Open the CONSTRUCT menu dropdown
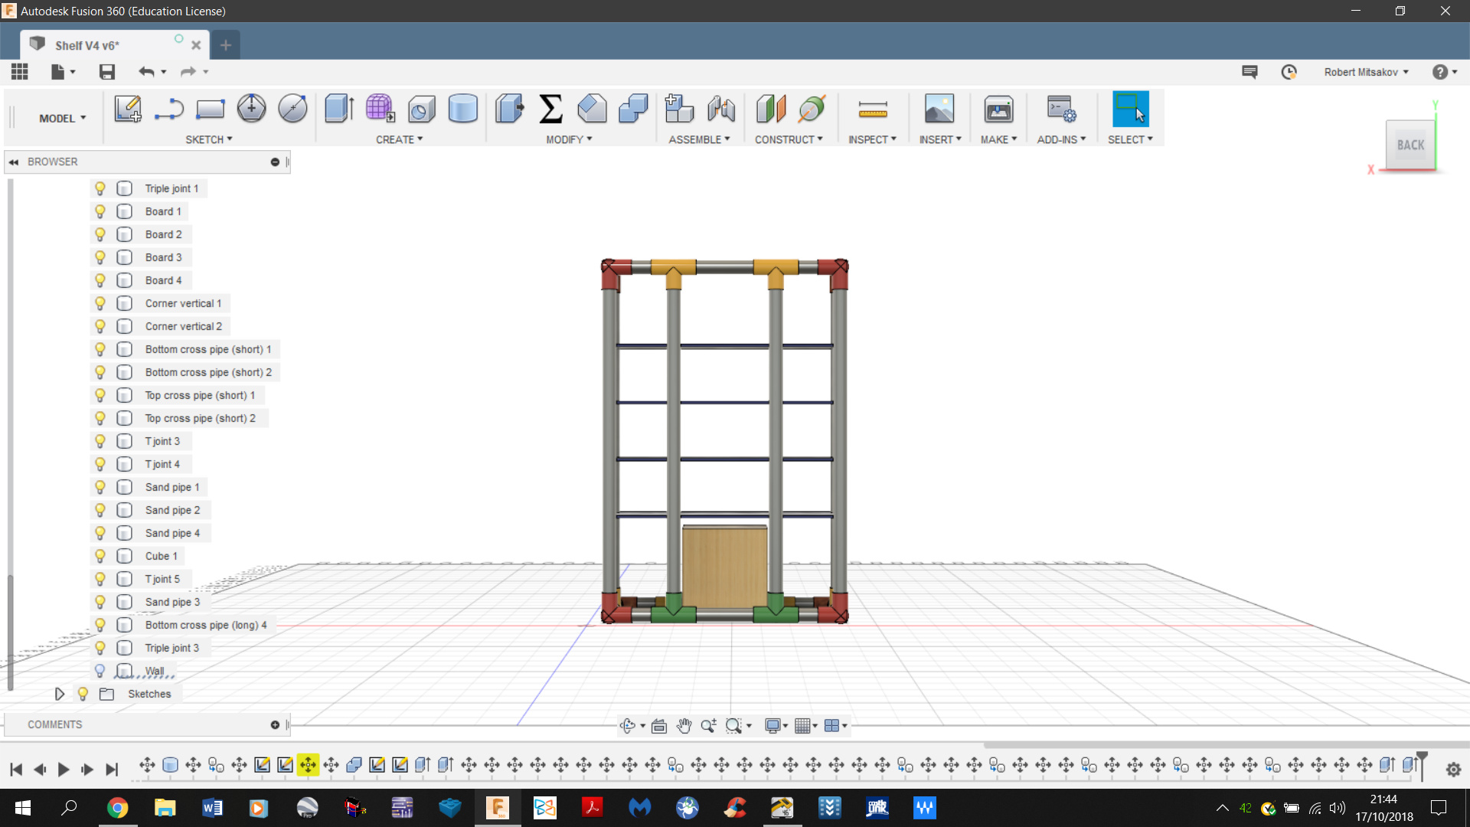Viewport: 1470px width, 827px height. (789, 139)
